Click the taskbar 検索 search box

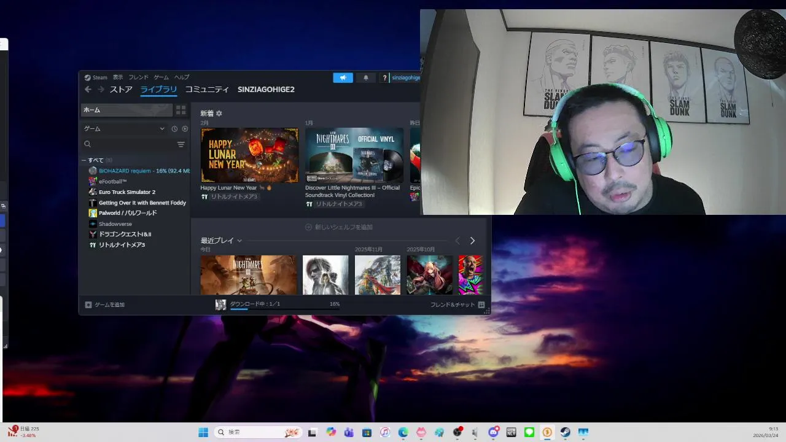point(258,432)
